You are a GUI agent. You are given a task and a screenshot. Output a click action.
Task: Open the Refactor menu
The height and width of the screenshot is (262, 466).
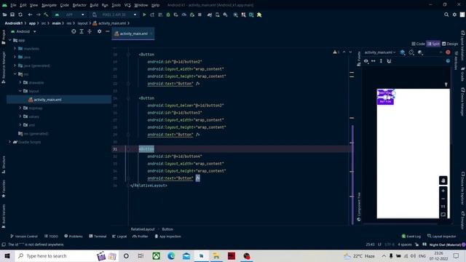click(79, 5)
